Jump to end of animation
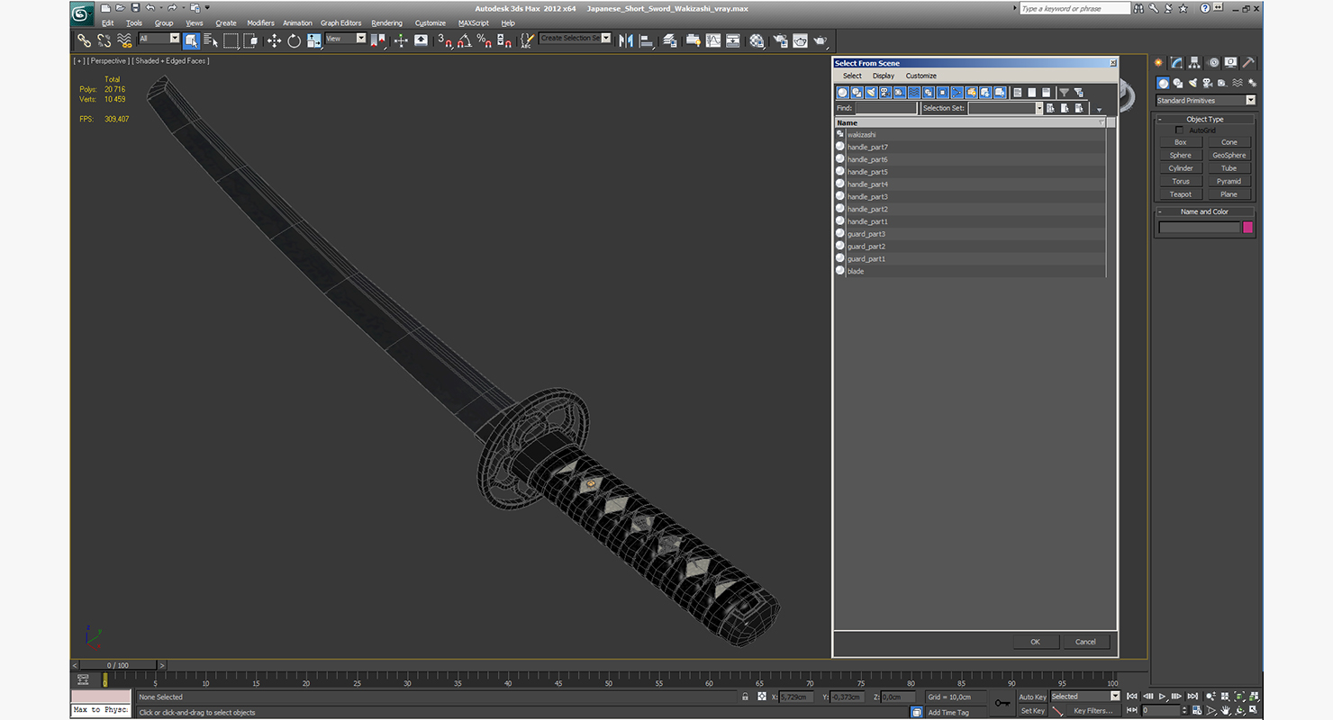This screenshot has width=1333, height=720. 1192,697
